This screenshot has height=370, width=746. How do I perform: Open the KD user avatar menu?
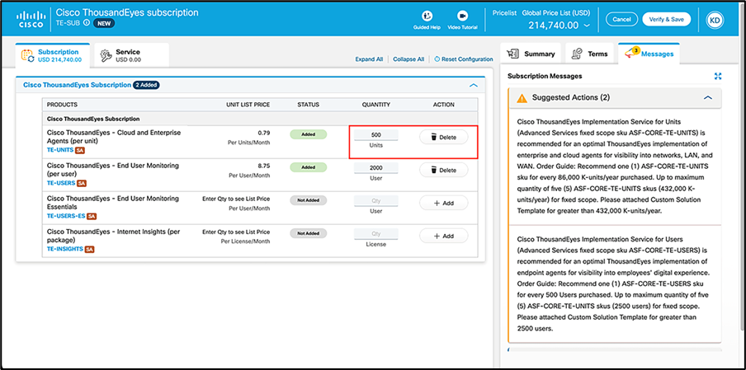click(x=714, y=20)
